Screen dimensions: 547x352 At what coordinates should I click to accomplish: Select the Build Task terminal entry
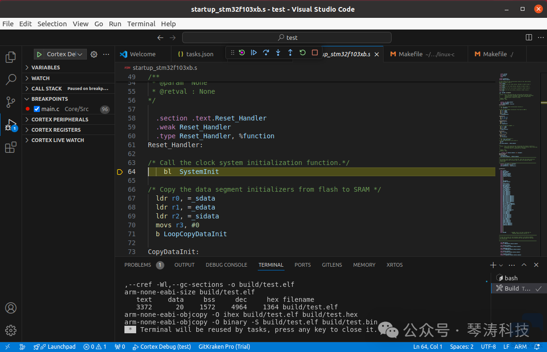[x=518, y=288]
